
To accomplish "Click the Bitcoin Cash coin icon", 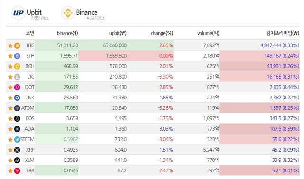I will click(x=17, y=66).
